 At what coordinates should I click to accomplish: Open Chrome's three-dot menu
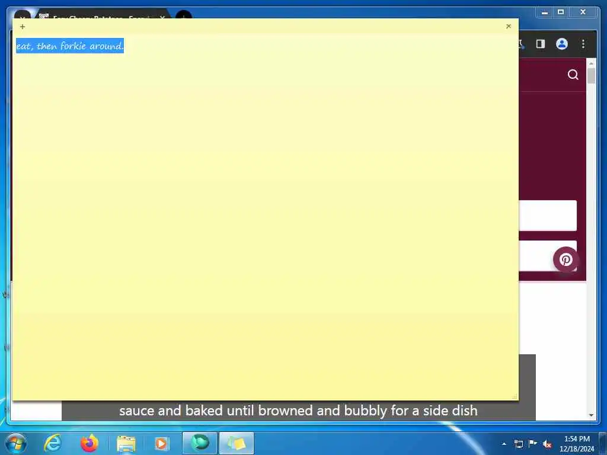click(x=583, y=44)
